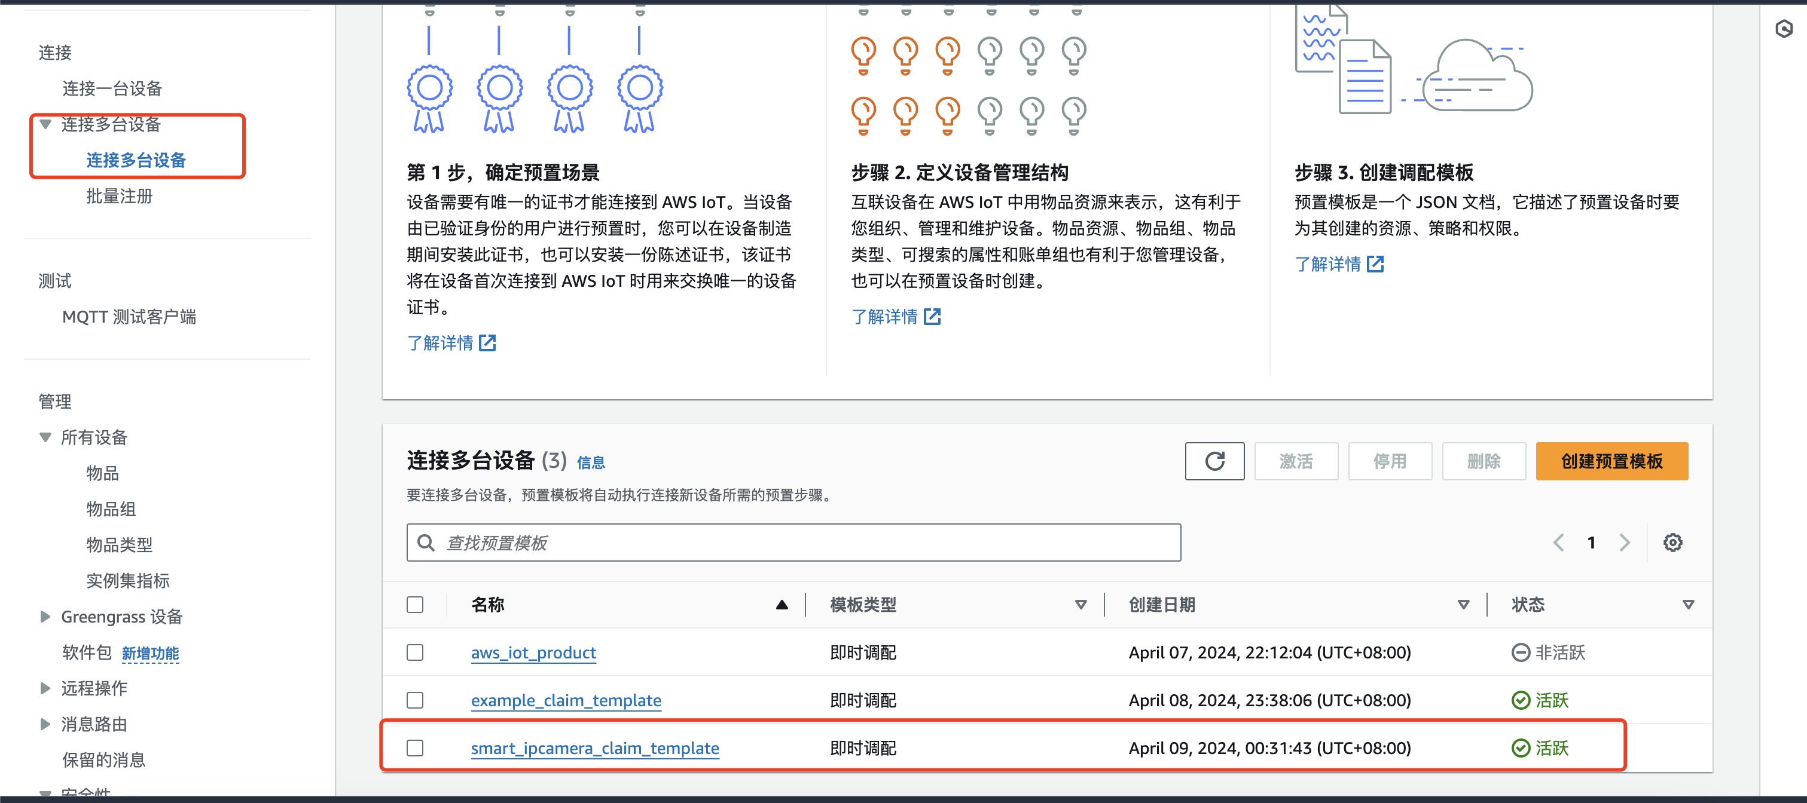Click the 创建预置模板 button
1807x803 pixels.
1611,461
